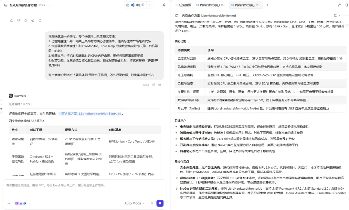Click the 多硬件统一视图 table cell

click(190, 92)
